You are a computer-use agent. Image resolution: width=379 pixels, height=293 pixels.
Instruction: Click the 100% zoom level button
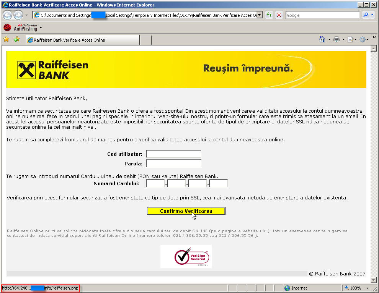(353, 288)
